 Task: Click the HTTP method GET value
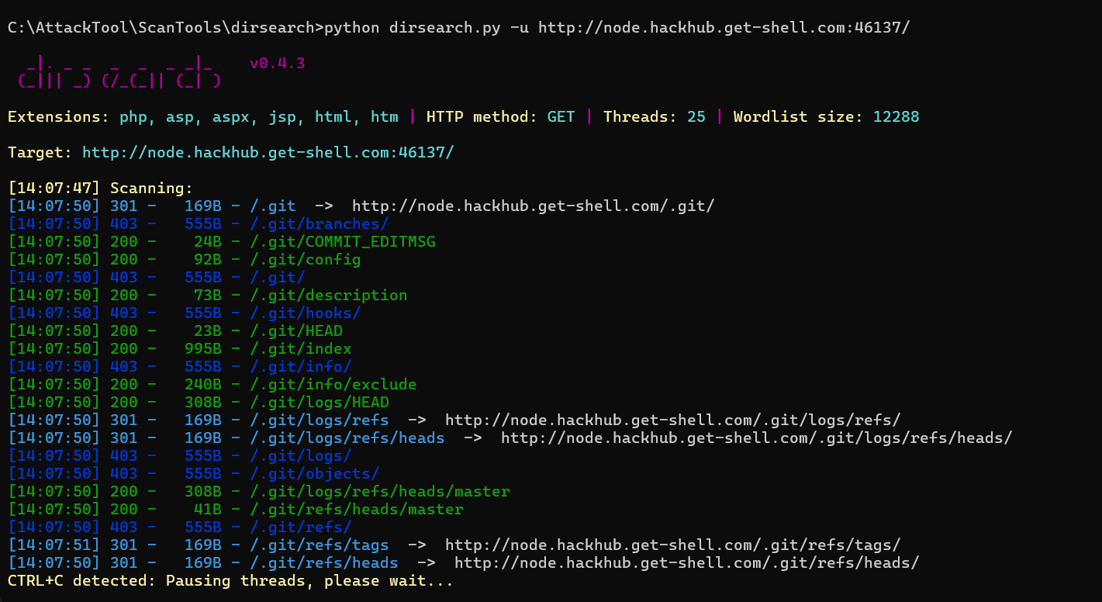click(x=561, y=117)
